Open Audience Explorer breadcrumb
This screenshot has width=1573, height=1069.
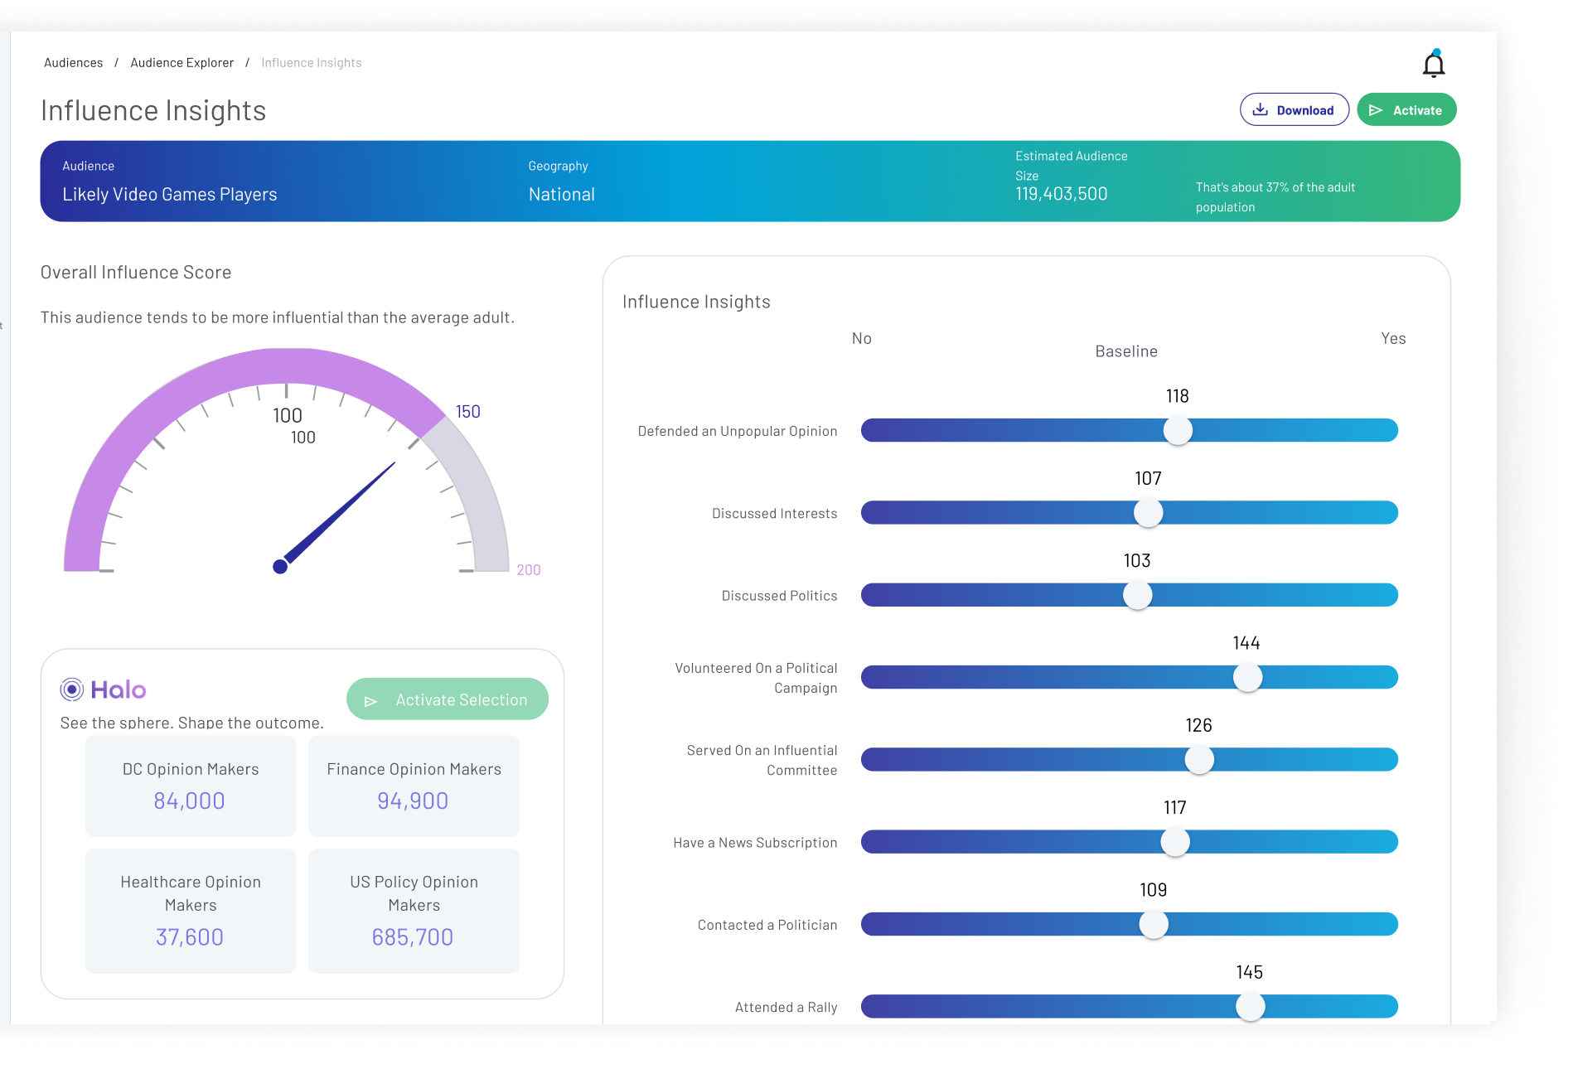pyautogui.click(x=182, y=63)
